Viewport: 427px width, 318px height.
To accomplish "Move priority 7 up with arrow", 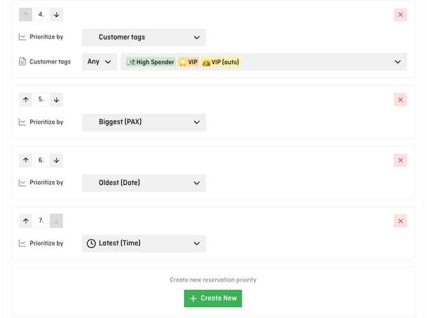I will (25, 221).
